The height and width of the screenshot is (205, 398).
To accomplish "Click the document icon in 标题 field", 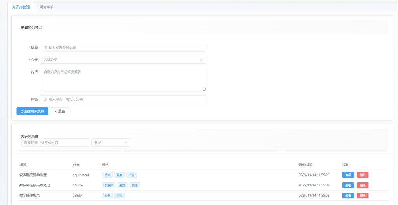I will [x=45, y=47].
